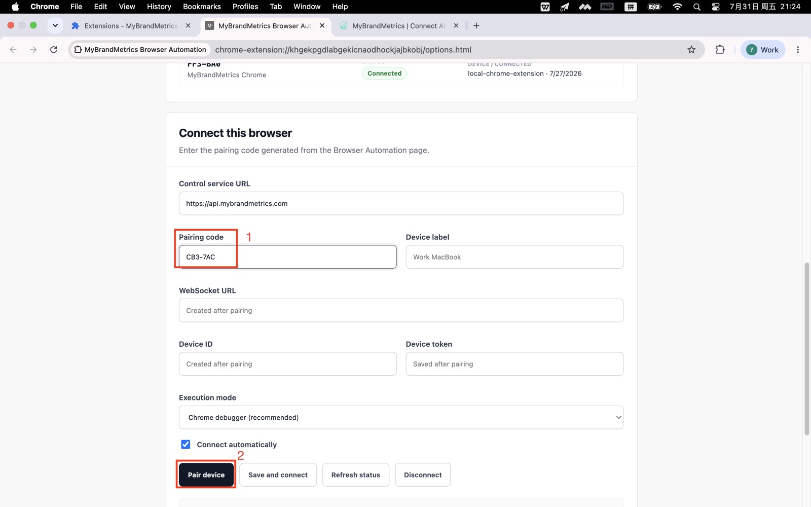The image size is (811, 507).
Task: Bookmark this page with the star icon
Action: [x=691, y=50]
